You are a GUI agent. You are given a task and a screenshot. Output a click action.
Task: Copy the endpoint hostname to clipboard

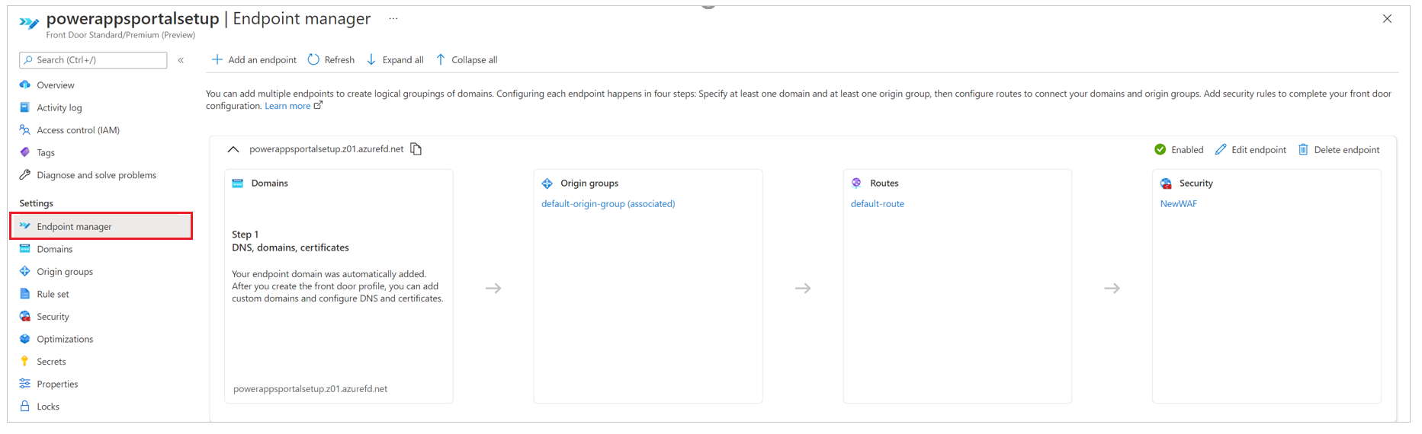coord(416,149)
